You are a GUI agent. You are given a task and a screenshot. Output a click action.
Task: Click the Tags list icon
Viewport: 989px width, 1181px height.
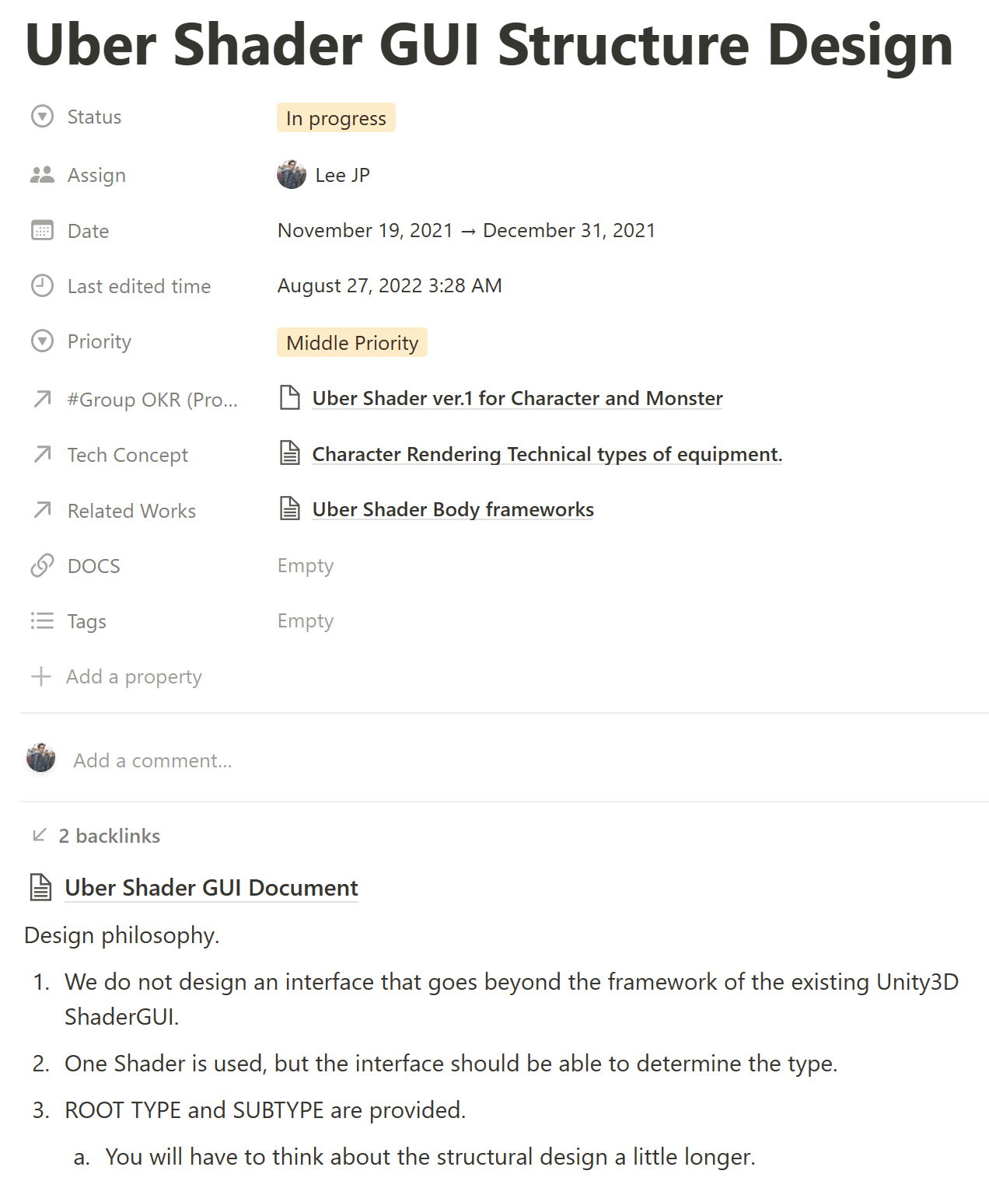pyautogui.click(x=42, y=621)
